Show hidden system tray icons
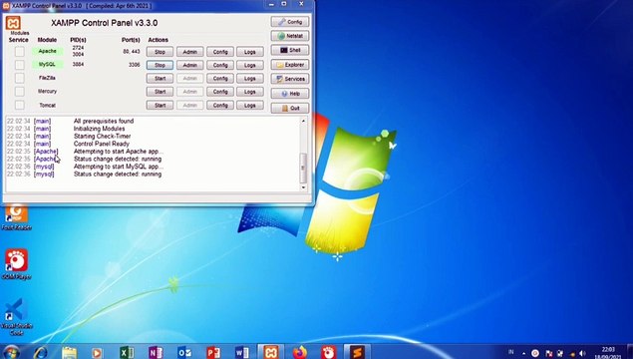 523,353
